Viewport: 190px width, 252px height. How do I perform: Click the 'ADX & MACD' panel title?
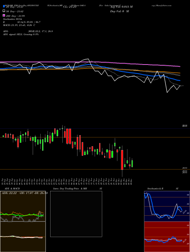(12, 189)
